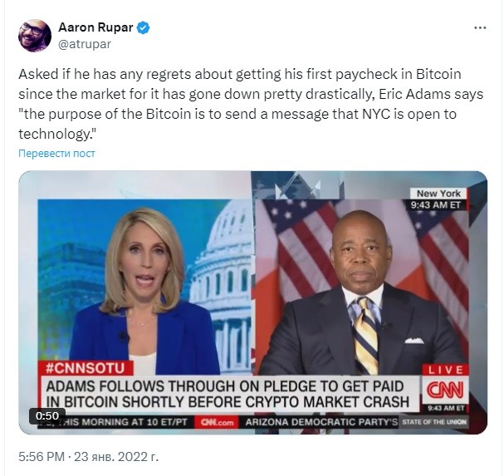Click the 0:50 video duration badge
Viewport: 504px width, 476px height.
coord(47,416)
